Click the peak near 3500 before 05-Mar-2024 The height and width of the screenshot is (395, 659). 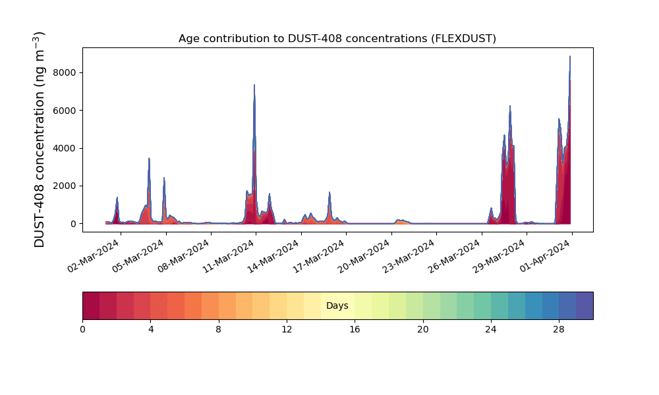tap(149, 159)
